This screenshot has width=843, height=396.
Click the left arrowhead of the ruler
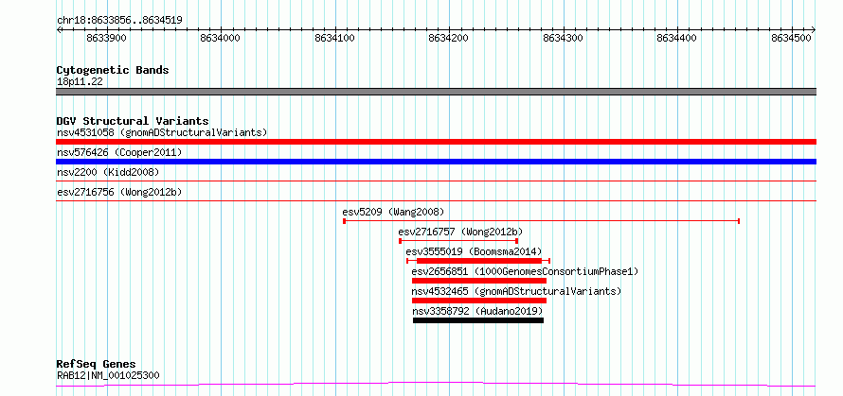[x=58, y=29]
